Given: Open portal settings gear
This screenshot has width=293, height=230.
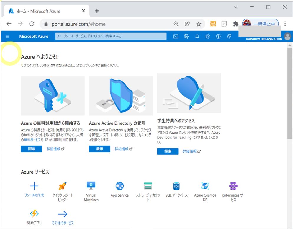Looking at the screenshot, I should pyautogui.click(x=208, y=37).
